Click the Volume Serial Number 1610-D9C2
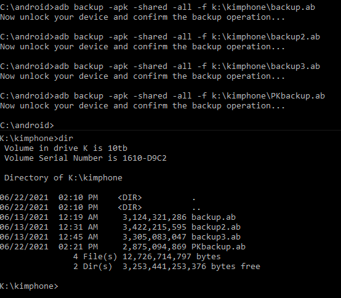The height and width of the screenshot is (298, 341). pos(85,158)
